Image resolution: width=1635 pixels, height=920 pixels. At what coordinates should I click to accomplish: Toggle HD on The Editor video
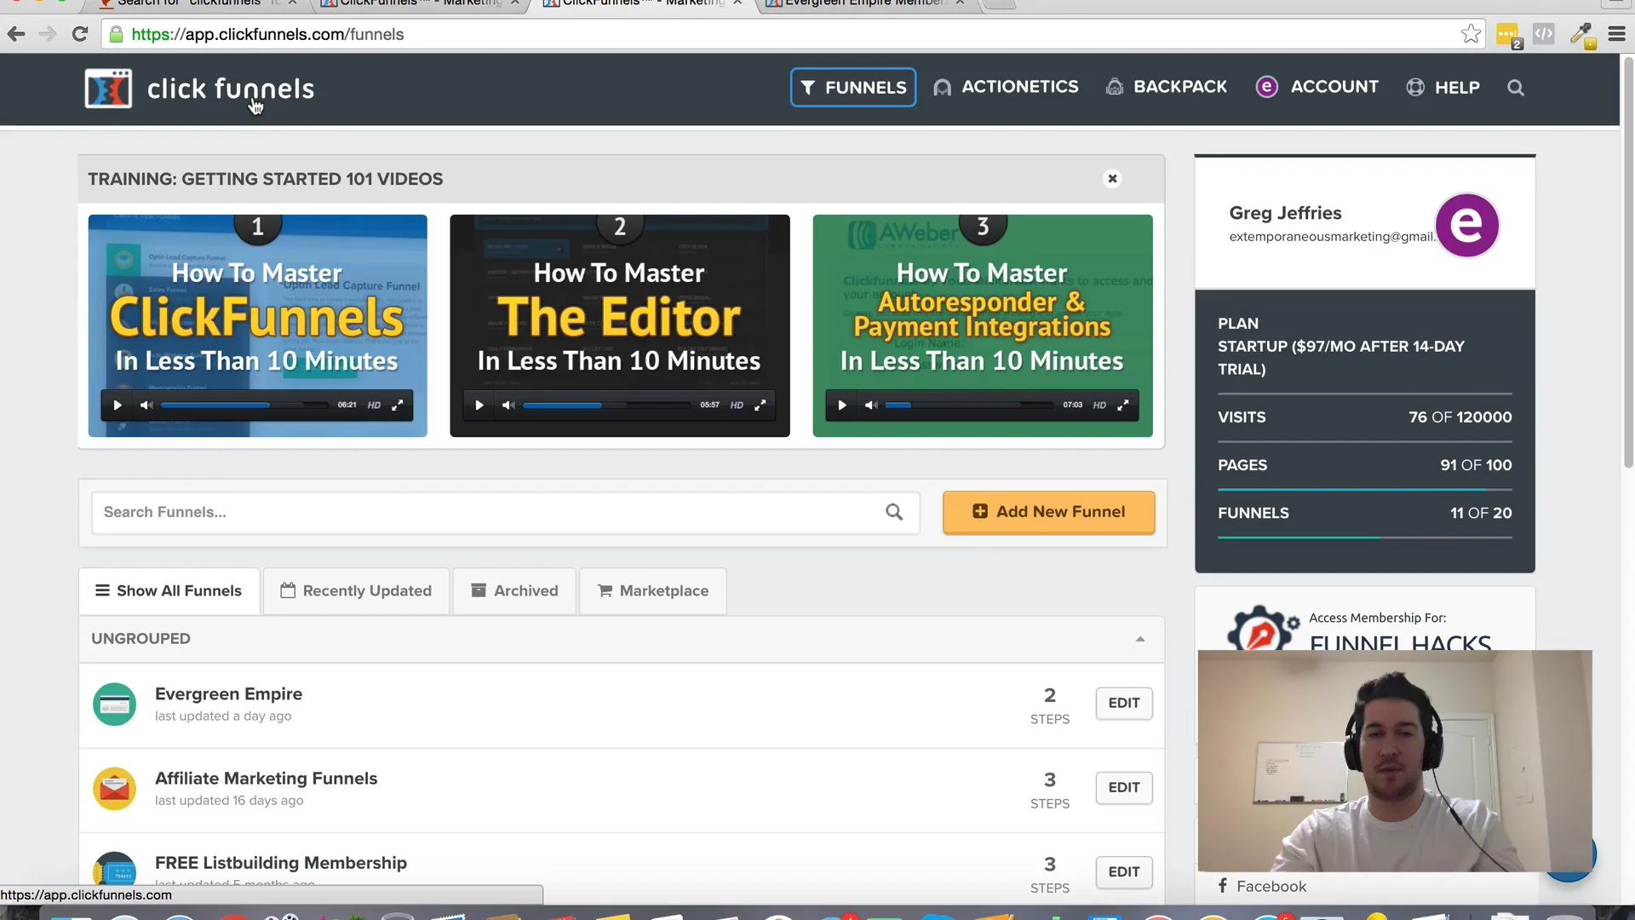737,405
